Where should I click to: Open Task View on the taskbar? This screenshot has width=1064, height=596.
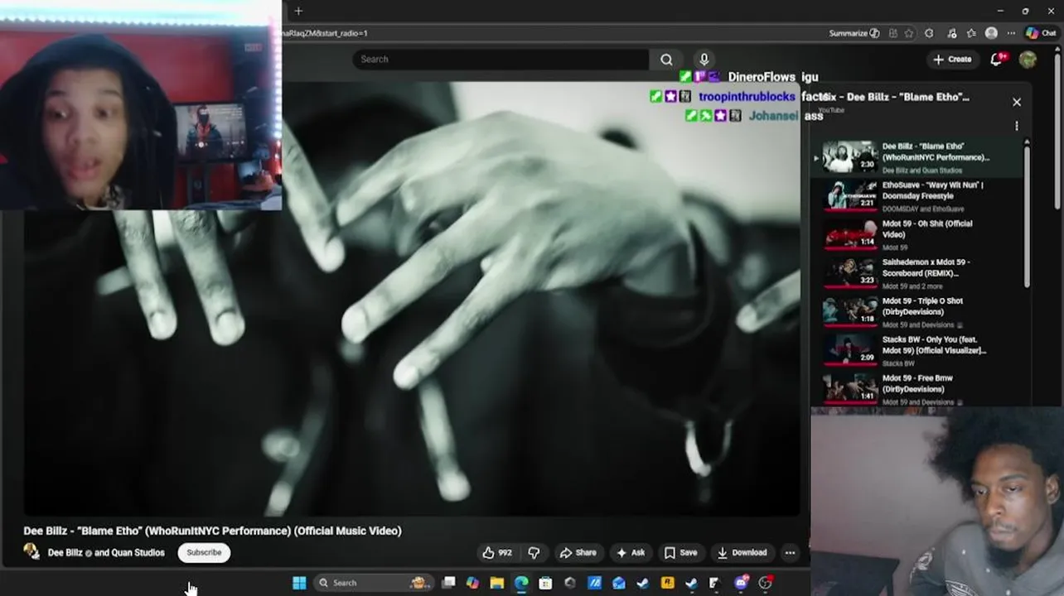[448, 583]
